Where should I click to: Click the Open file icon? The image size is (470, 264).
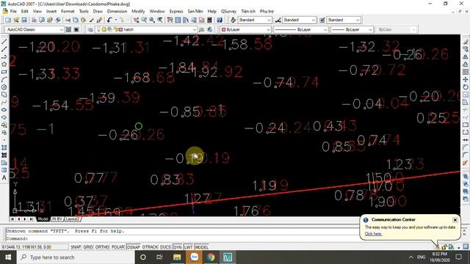[16, 20]
